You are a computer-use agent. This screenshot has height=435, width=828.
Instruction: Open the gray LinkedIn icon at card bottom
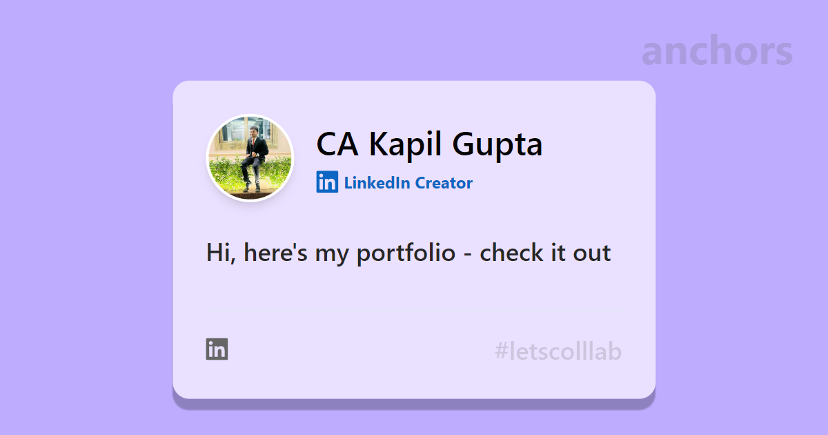[217, 349]
